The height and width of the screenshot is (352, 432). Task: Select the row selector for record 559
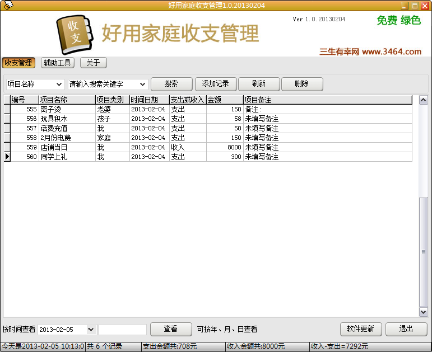click(7, 147)
